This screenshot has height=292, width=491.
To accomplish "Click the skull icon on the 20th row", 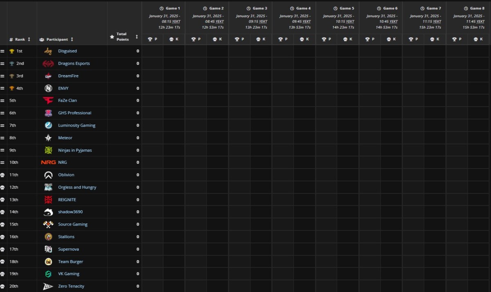I will coord(2,286).
